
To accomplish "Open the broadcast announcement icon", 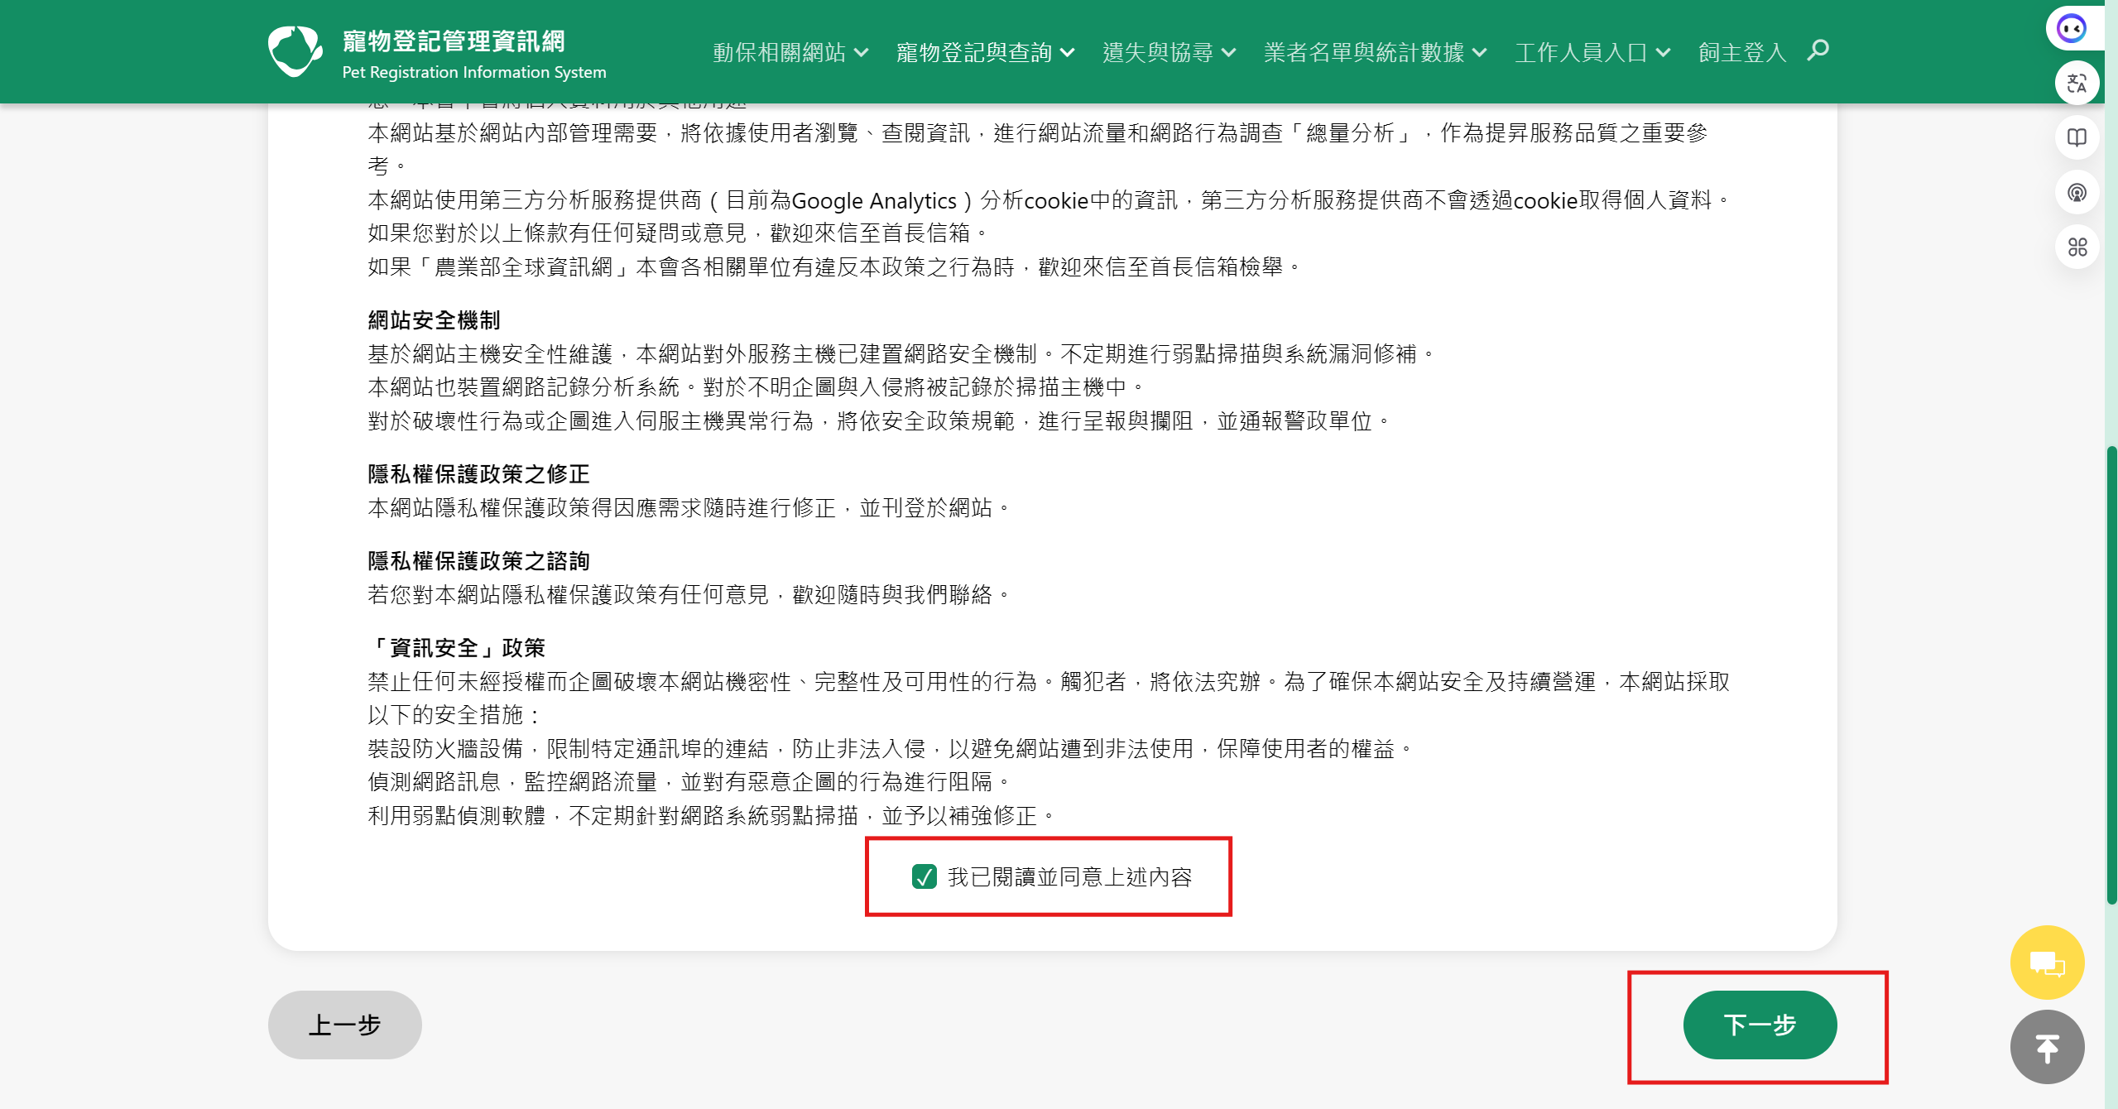I will tap(2076, 192).
